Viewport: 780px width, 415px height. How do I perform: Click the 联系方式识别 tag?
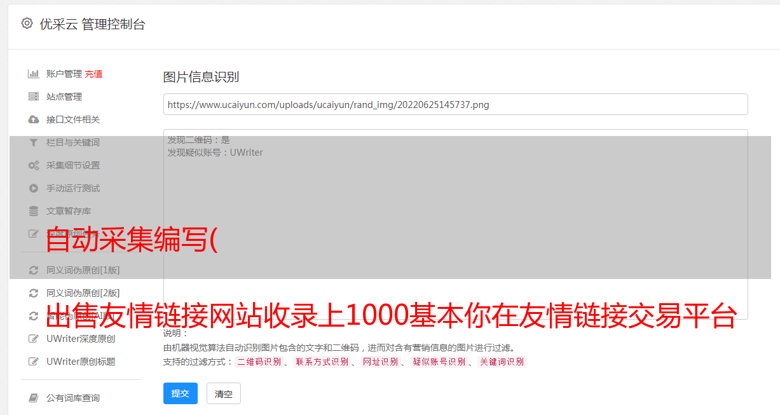pyautogui.click(x=322, y=362)
